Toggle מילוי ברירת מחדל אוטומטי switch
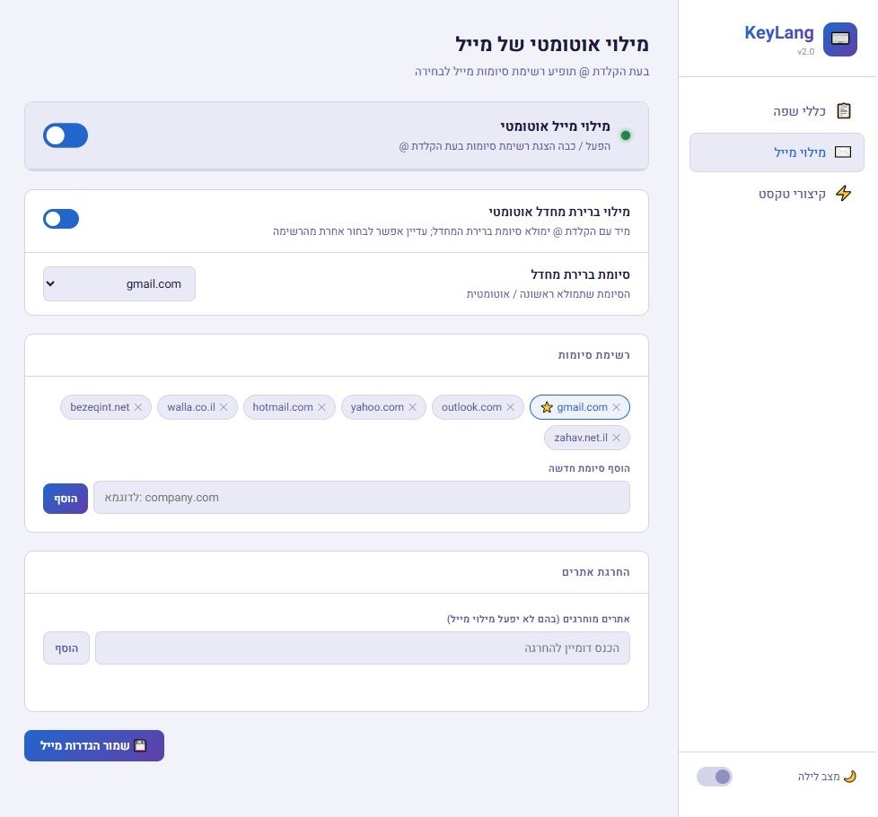Screen dimensions: 878x817 click(x=61, y=219)
